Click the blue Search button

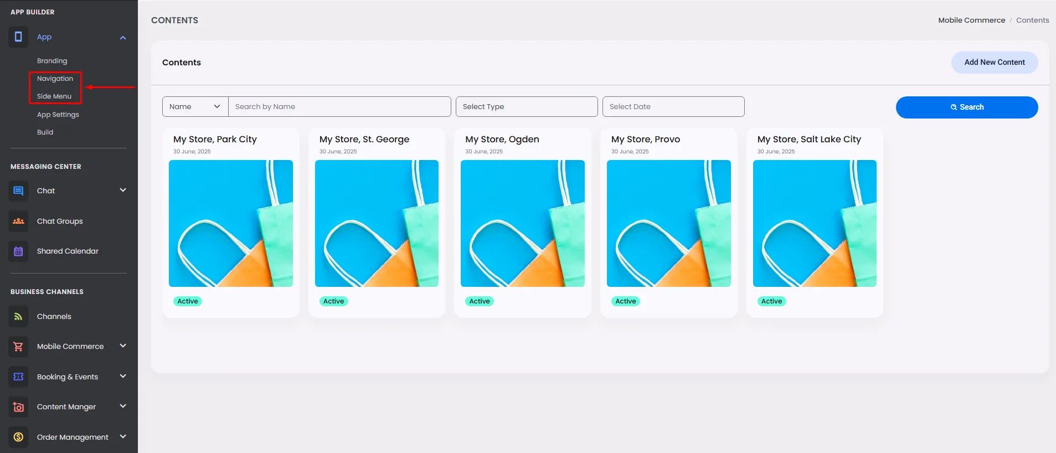click(x=967, y=107)
